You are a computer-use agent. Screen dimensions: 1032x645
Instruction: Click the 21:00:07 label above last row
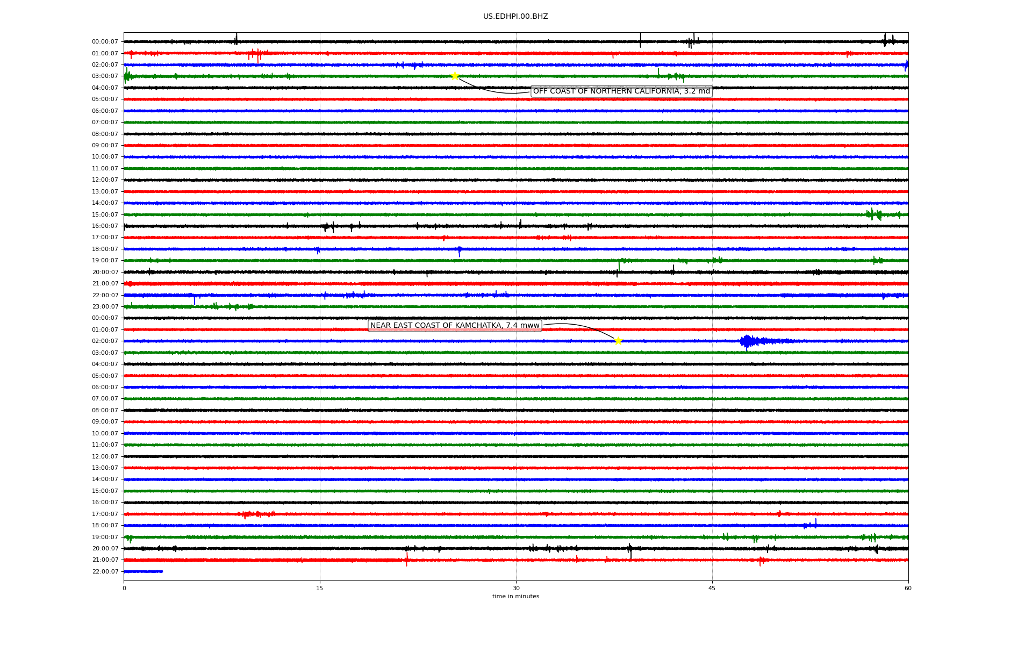105,560
